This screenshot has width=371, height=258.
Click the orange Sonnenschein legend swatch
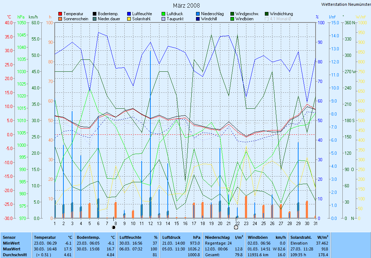60,19
